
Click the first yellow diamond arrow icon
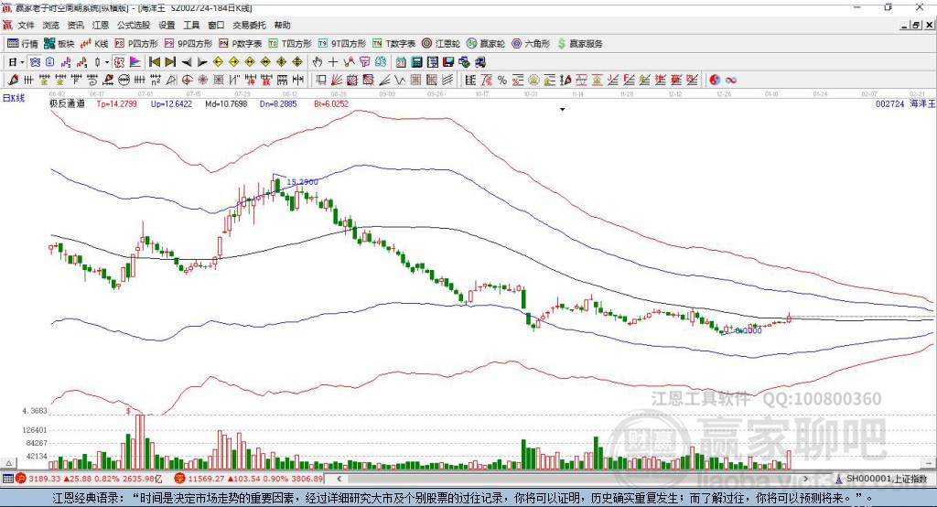(x=218, y=62)
